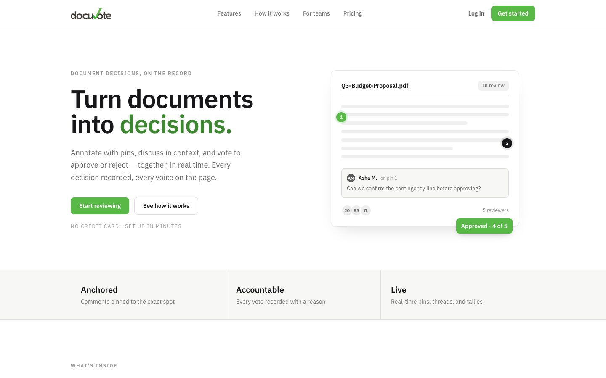Click the Asha M. commenter name
This screenshot has width=606, height=378.
point(368,178)
